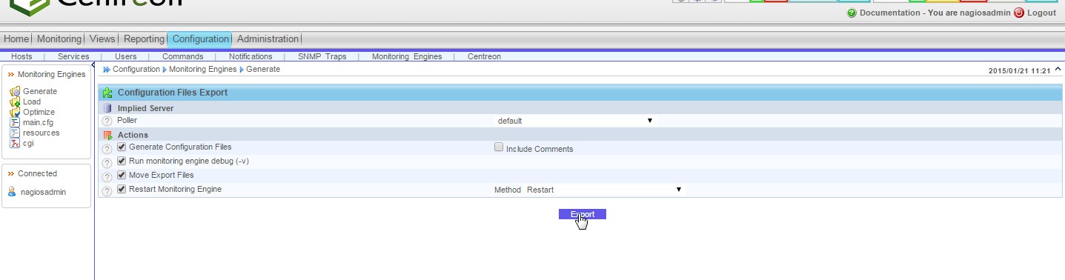
Task: Click the red Logout power icon
Action: 1018,13
